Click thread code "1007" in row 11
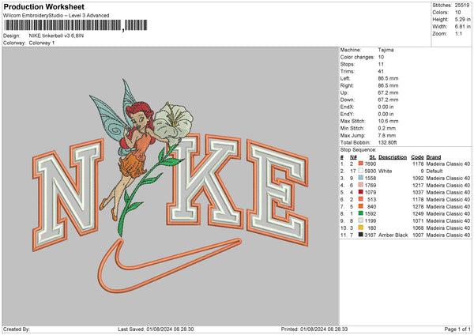The image size is (474, 335). [x=418, y=235]
